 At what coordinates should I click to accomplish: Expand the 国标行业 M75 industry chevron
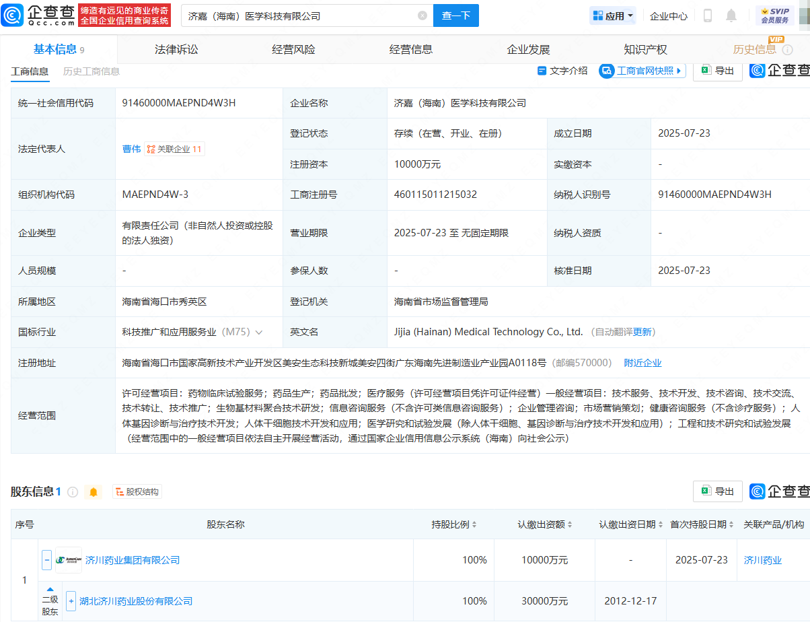tap(259, 333)
